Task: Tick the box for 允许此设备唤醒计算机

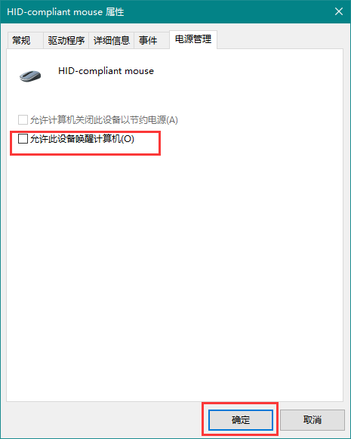Action: click(x=23, y=138)
